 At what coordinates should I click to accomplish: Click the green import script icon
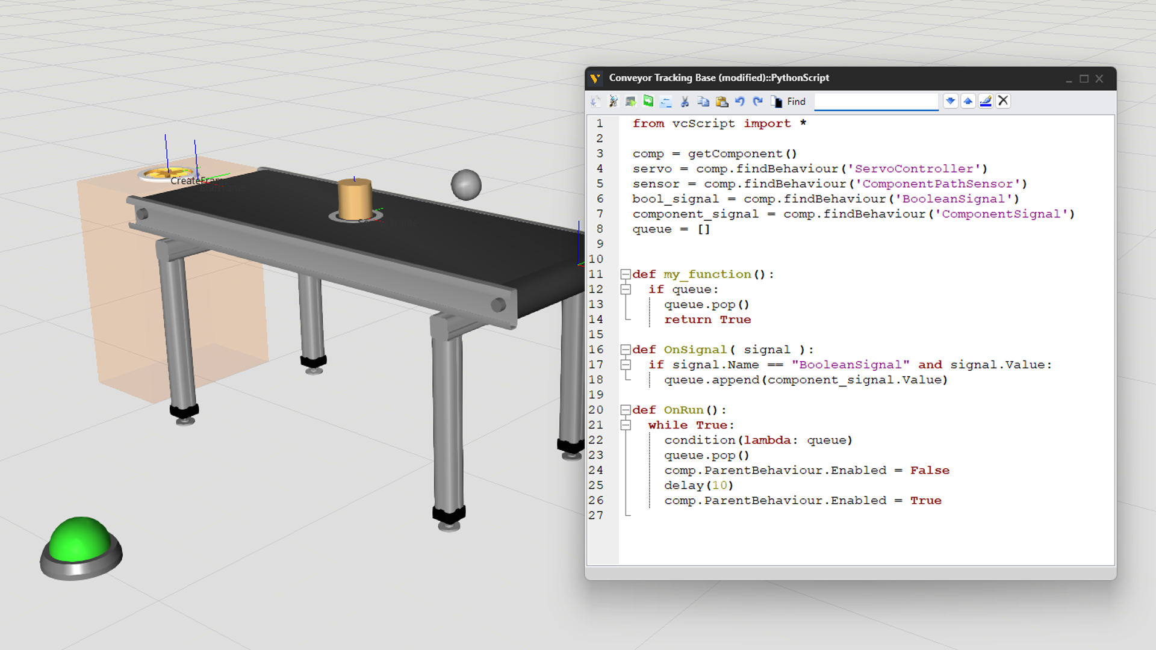(648, 101)
